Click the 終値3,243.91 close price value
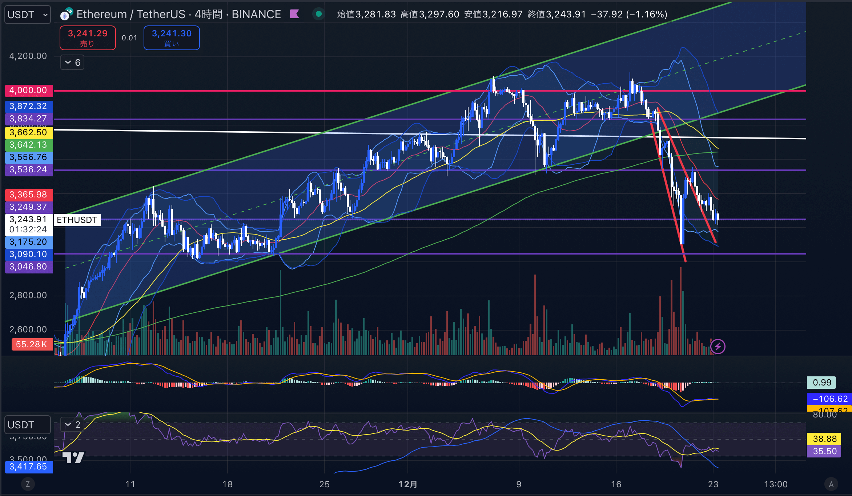The image size is (852, 496). point(557,14)
